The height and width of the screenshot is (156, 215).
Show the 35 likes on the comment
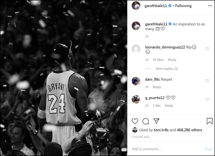(x=158, y=60)
